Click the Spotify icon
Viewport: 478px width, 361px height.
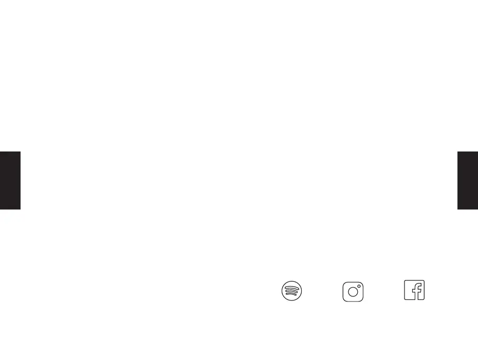pyautogui.click(x=291, y=291)
